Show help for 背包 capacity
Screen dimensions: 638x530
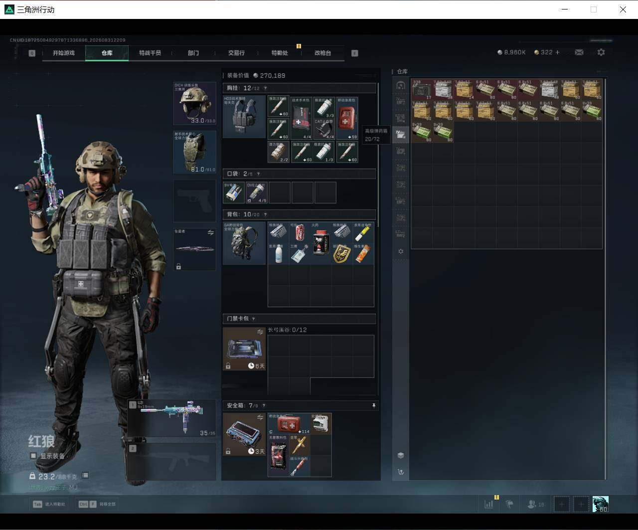click(x=265, y=214)
